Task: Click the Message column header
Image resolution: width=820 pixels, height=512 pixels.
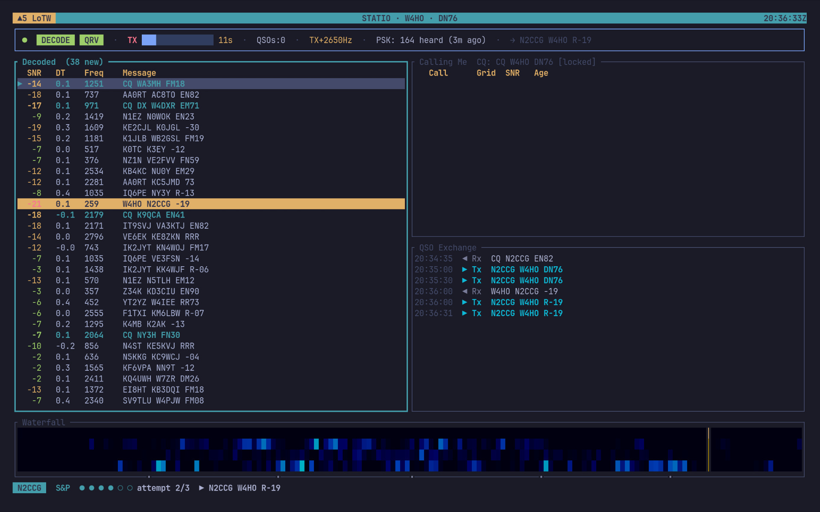Action: point(139,73)
